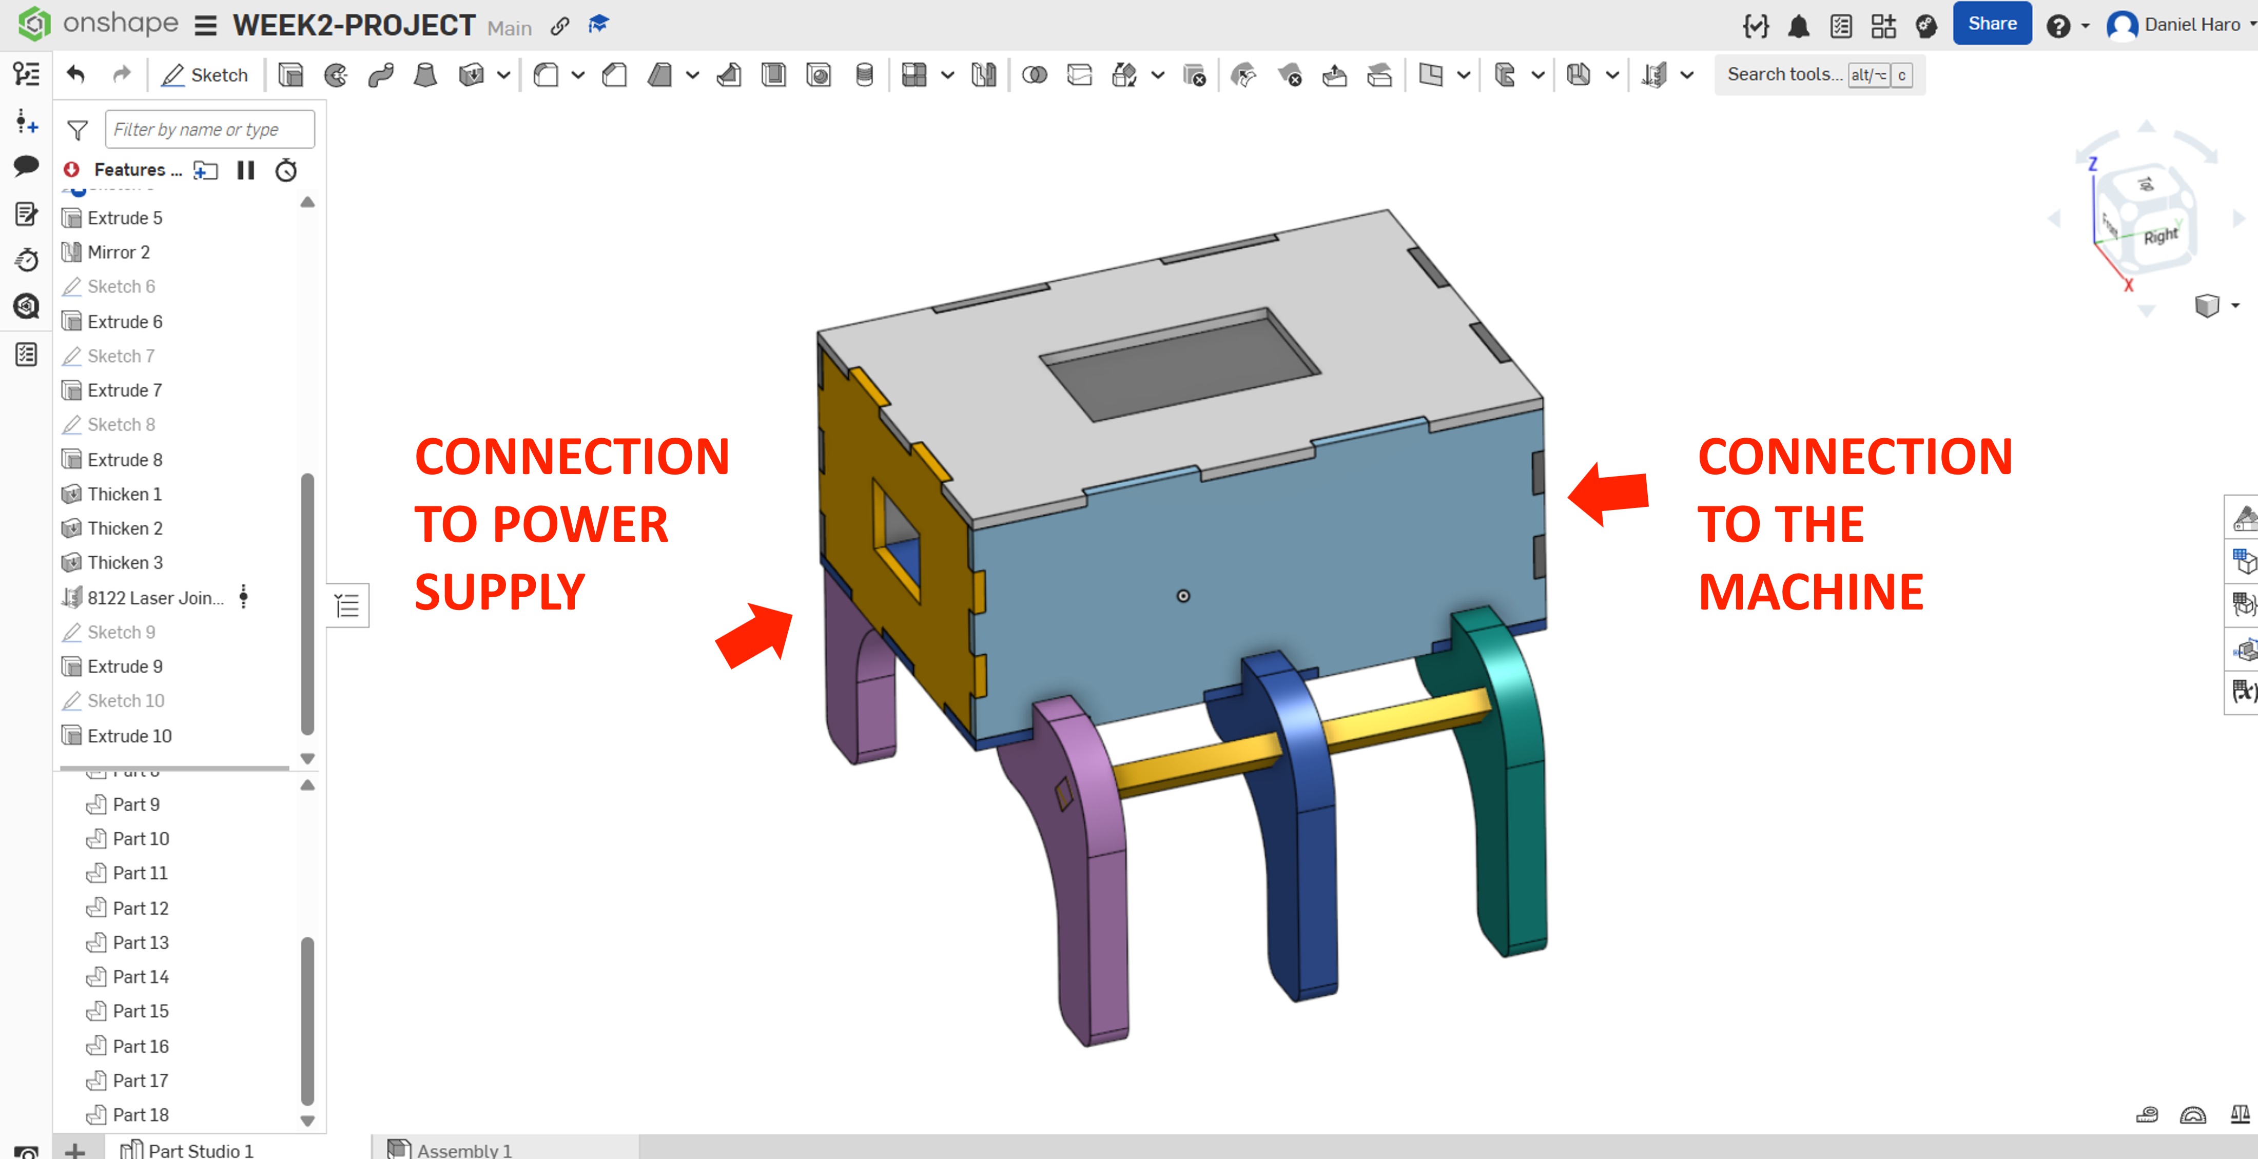
Task: Click the blue Share button
Action: (1992, 25)
